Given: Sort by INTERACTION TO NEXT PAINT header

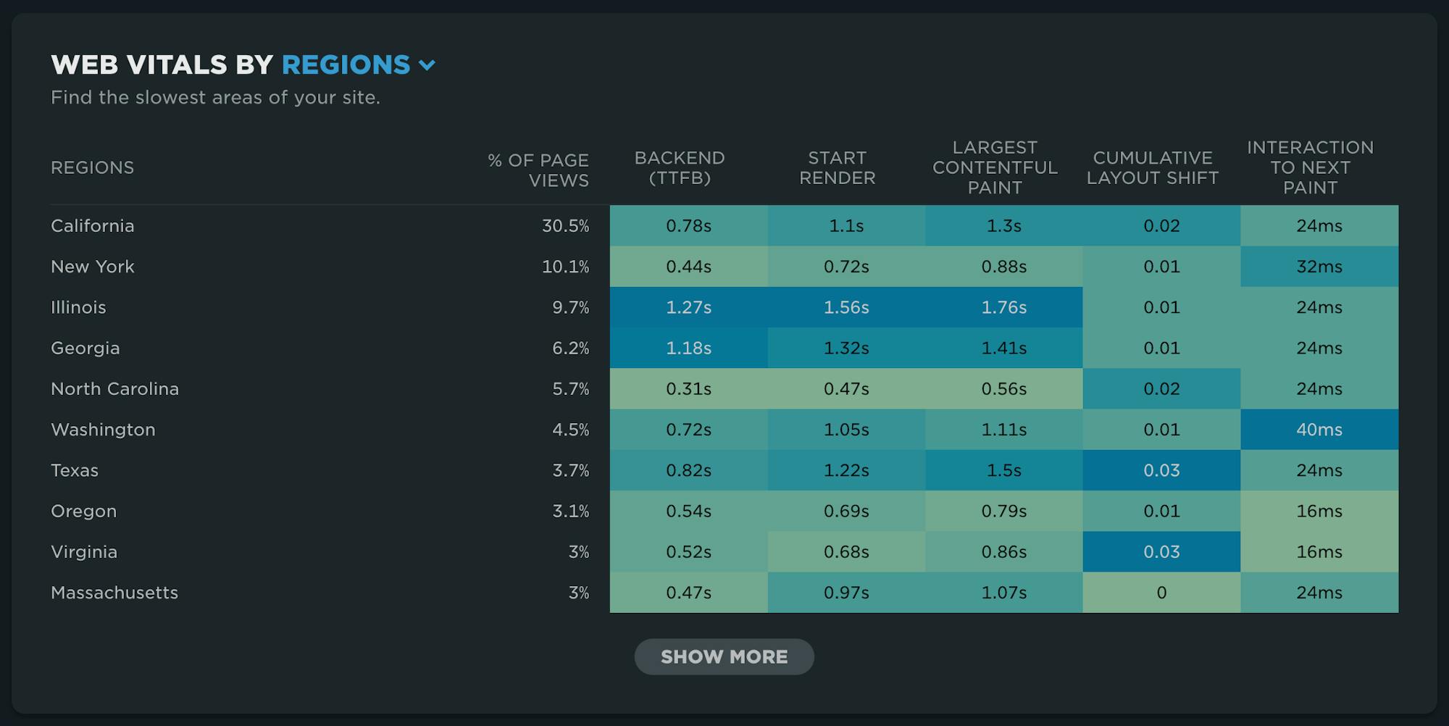Looking at the screenshot, I should pos(1311,167).
